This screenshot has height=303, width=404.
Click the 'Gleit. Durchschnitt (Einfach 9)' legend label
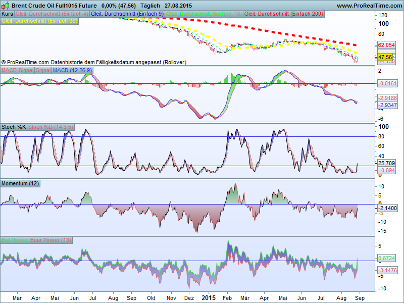tap(127, 14)
